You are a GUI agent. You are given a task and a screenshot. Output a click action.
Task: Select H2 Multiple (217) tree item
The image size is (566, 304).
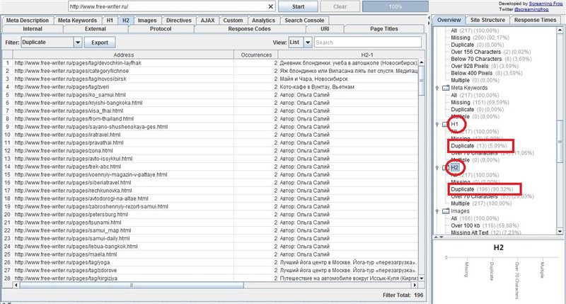point(481,203)
